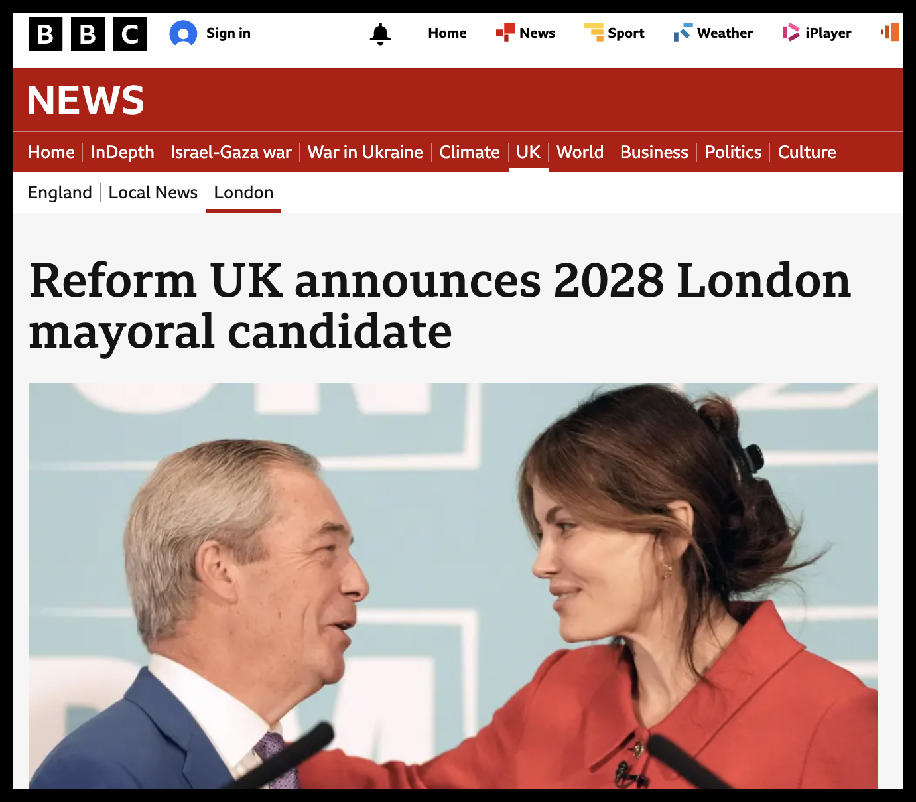Click the white NEWS banner heading
Screen dimensions: 916x802
click(86, 100)
